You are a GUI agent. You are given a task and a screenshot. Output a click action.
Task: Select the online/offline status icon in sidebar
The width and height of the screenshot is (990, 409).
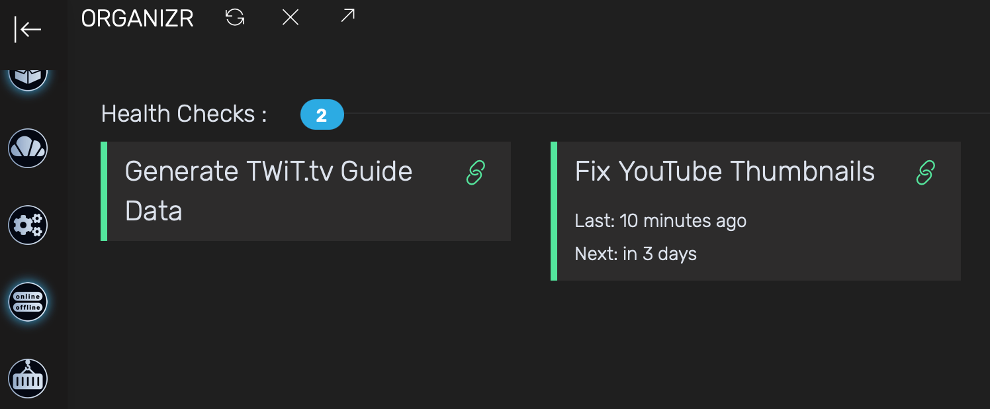pyautogui.click(x=28, y=302)
